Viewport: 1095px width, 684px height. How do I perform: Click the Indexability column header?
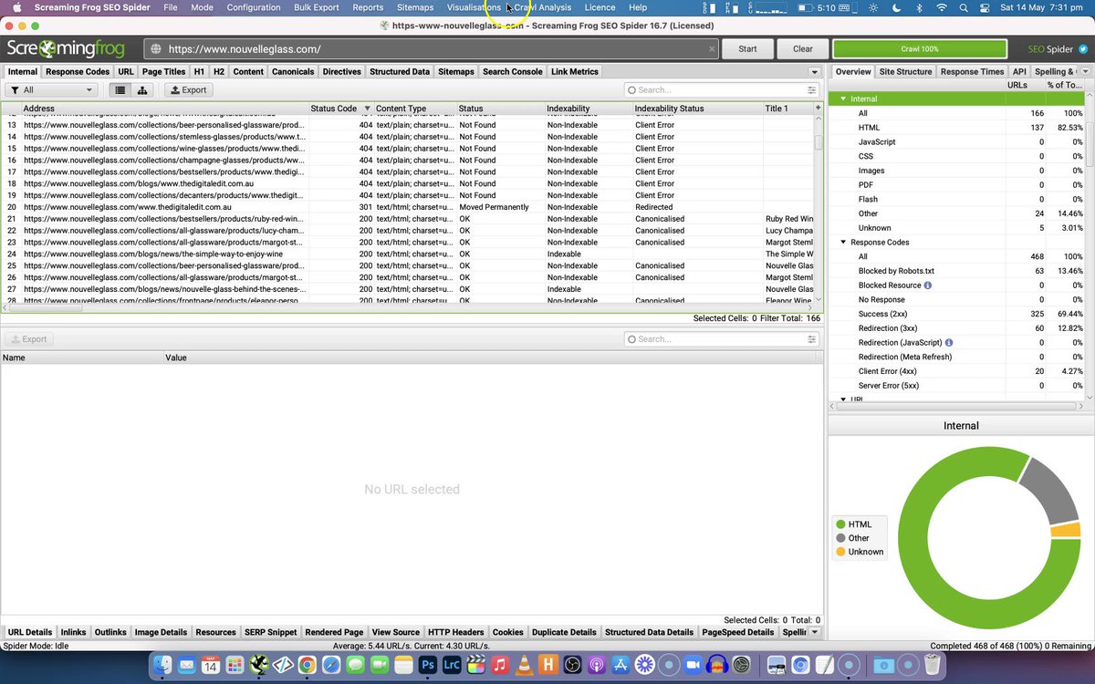click(x=588, y=109)
